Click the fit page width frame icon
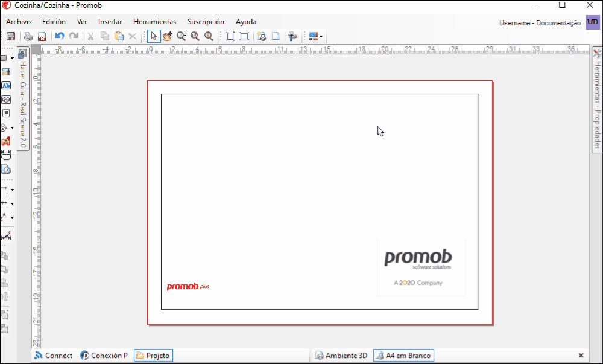This screenshot has width=603, height=364. coord(244,36)
